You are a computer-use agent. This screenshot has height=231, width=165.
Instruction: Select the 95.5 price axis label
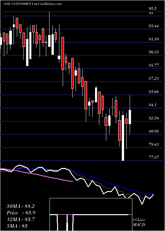152,9
